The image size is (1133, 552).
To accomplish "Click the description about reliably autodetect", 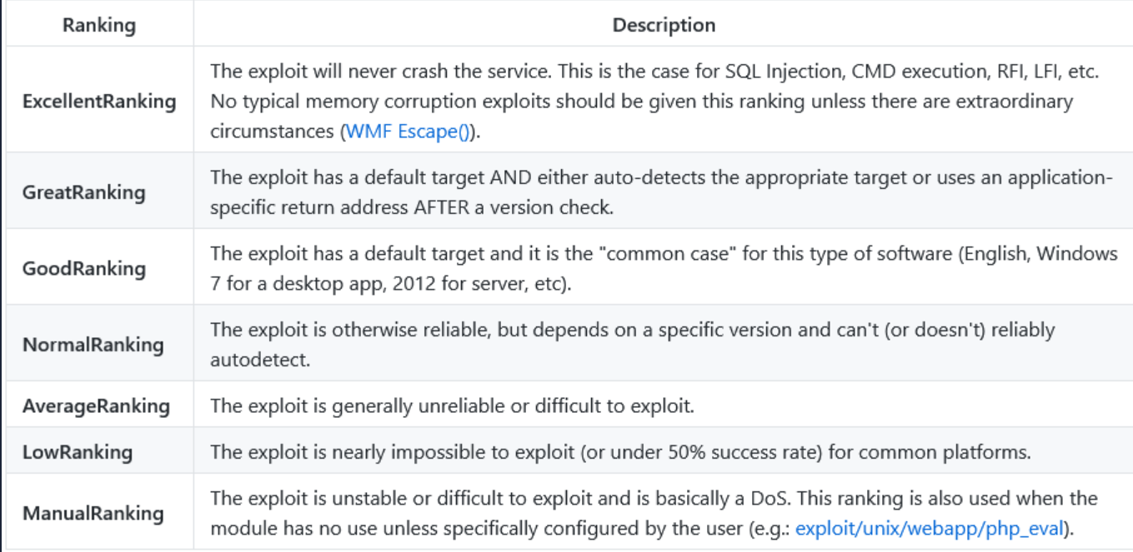I will point(632,345).
